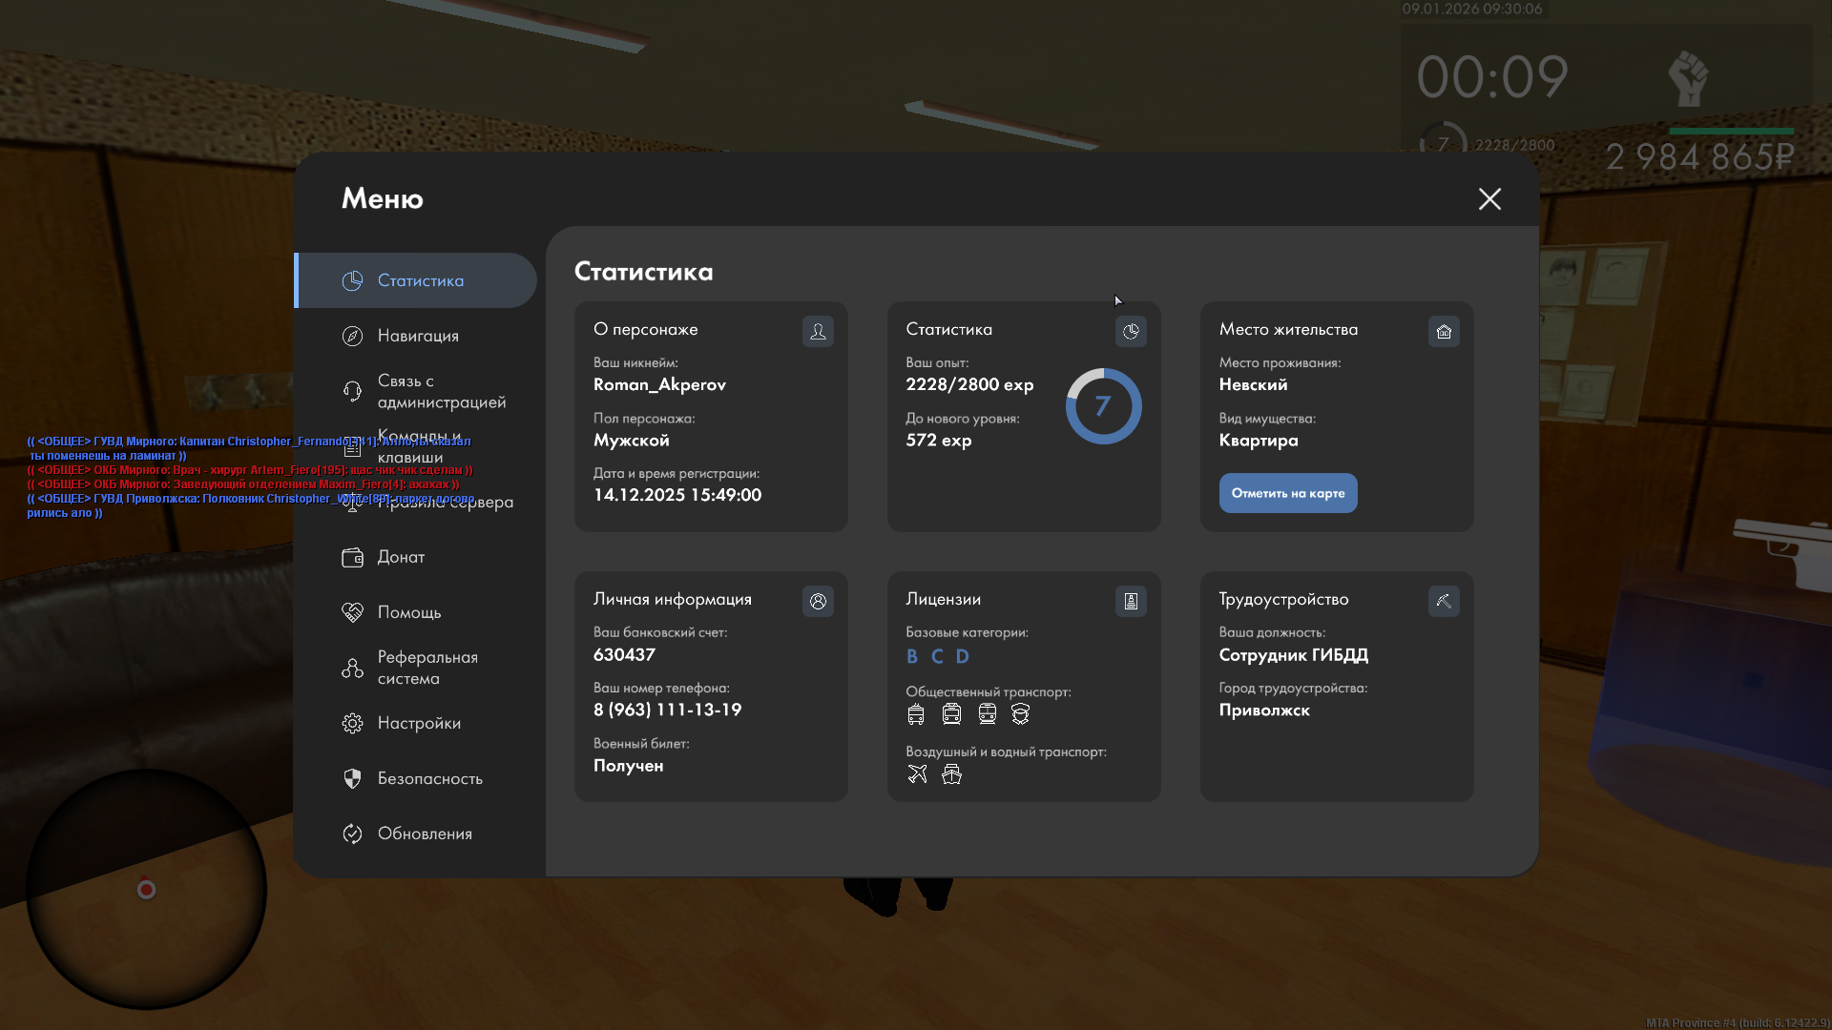1832x1030 pixels.
Task: Click the character profile icon in О персонаже card
Action: pos(818,331)
